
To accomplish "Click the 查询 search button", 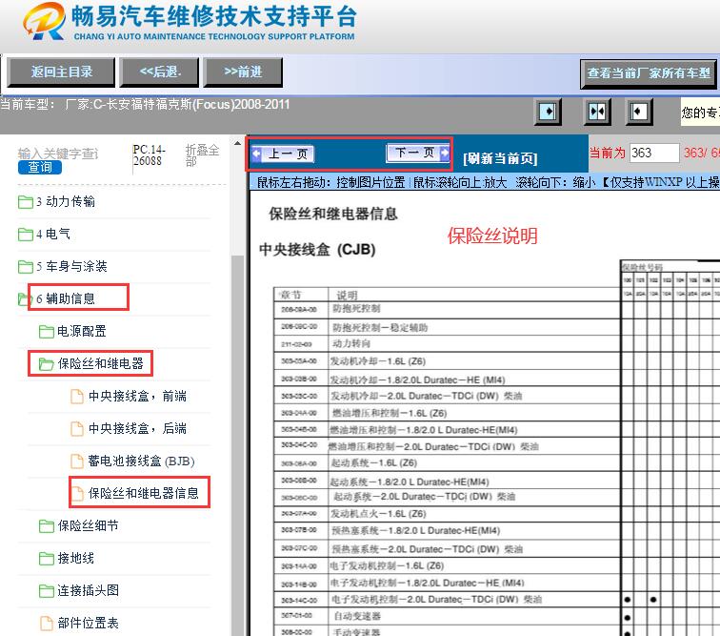I will coord(40,168).
